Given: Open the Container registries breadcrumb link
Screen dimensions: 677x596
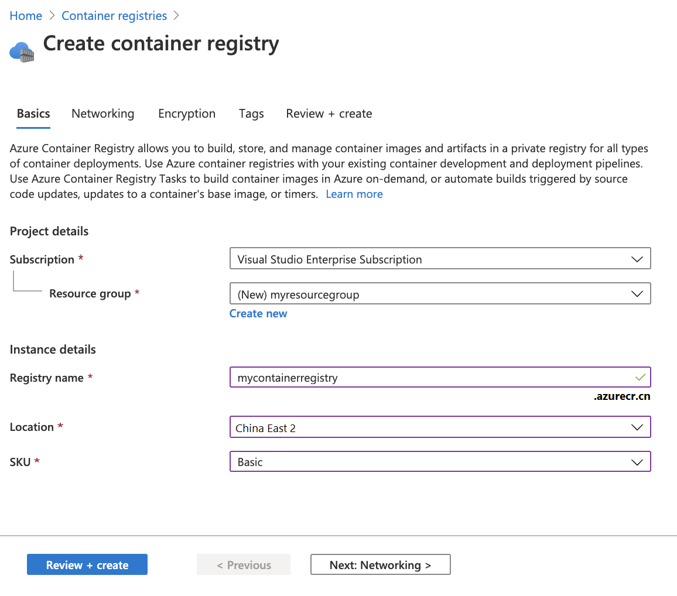Looking at the screenshot, I should tap(114, 16).
